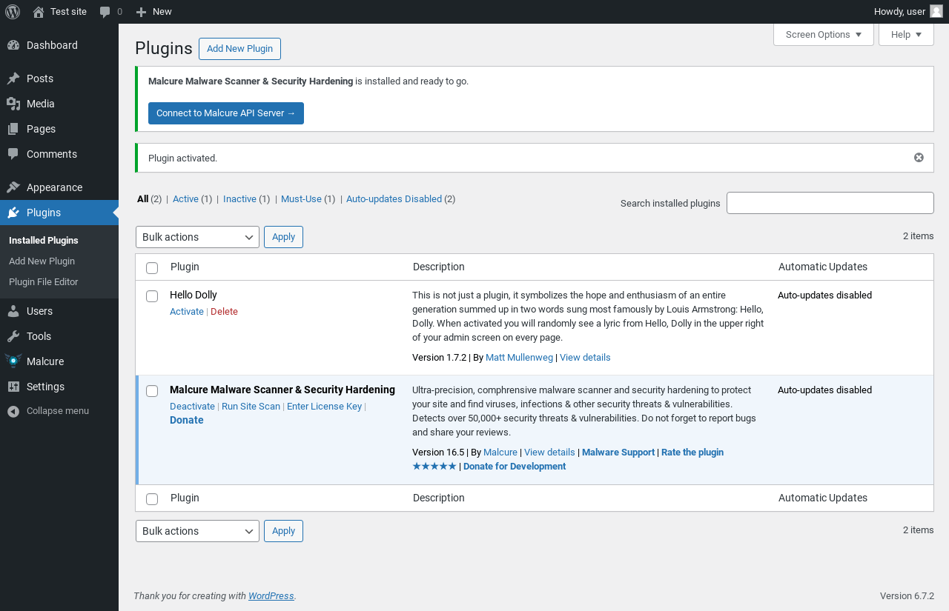The width and height of the screenshot is (949, 611).
Task: Click the comments bubble icon in admin bar
Action: 105,12
